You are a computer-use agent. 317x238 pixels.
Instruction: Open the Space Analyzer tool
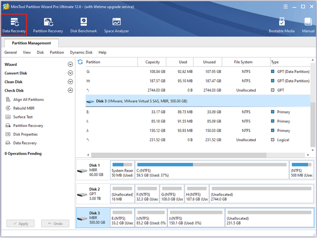116,25
